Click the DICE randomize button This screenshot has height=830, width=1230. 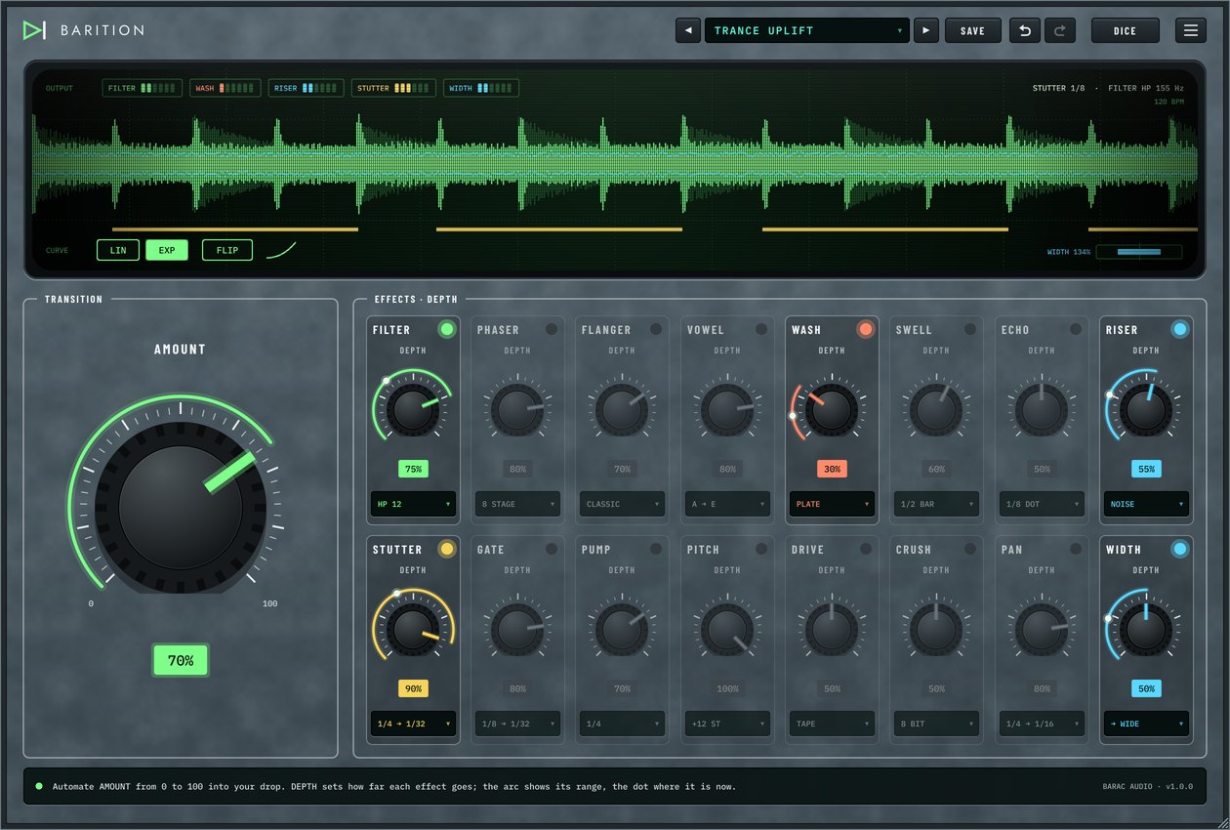[x=1126, y=30]
